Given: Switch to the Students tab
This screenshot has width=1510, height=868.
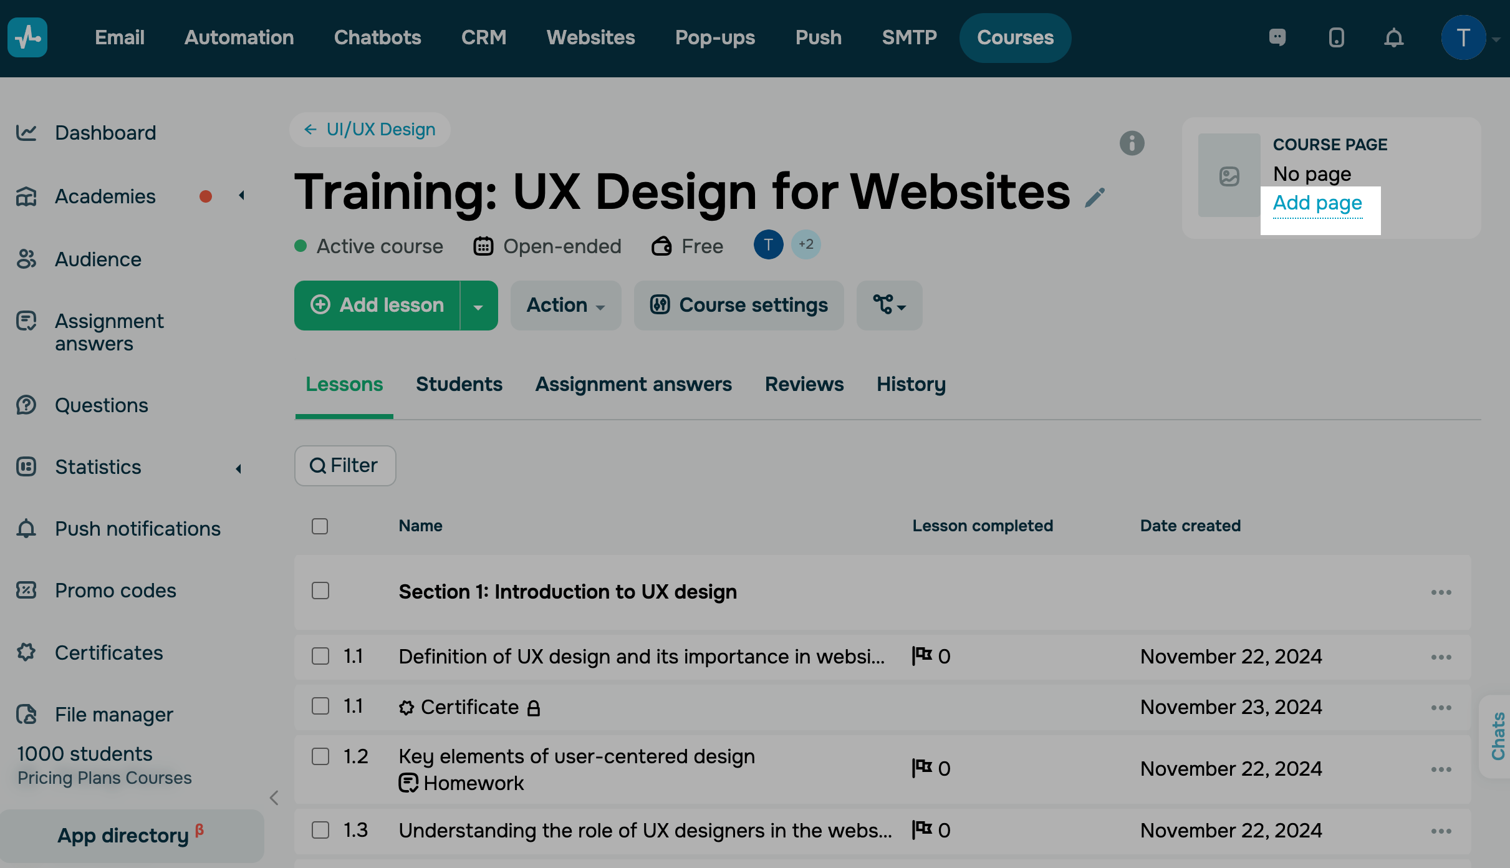Looking at the screenshot, I should coord(459,384).
